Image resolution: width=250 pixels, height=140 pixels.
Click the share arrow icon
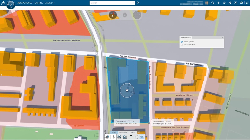point(224,3)
